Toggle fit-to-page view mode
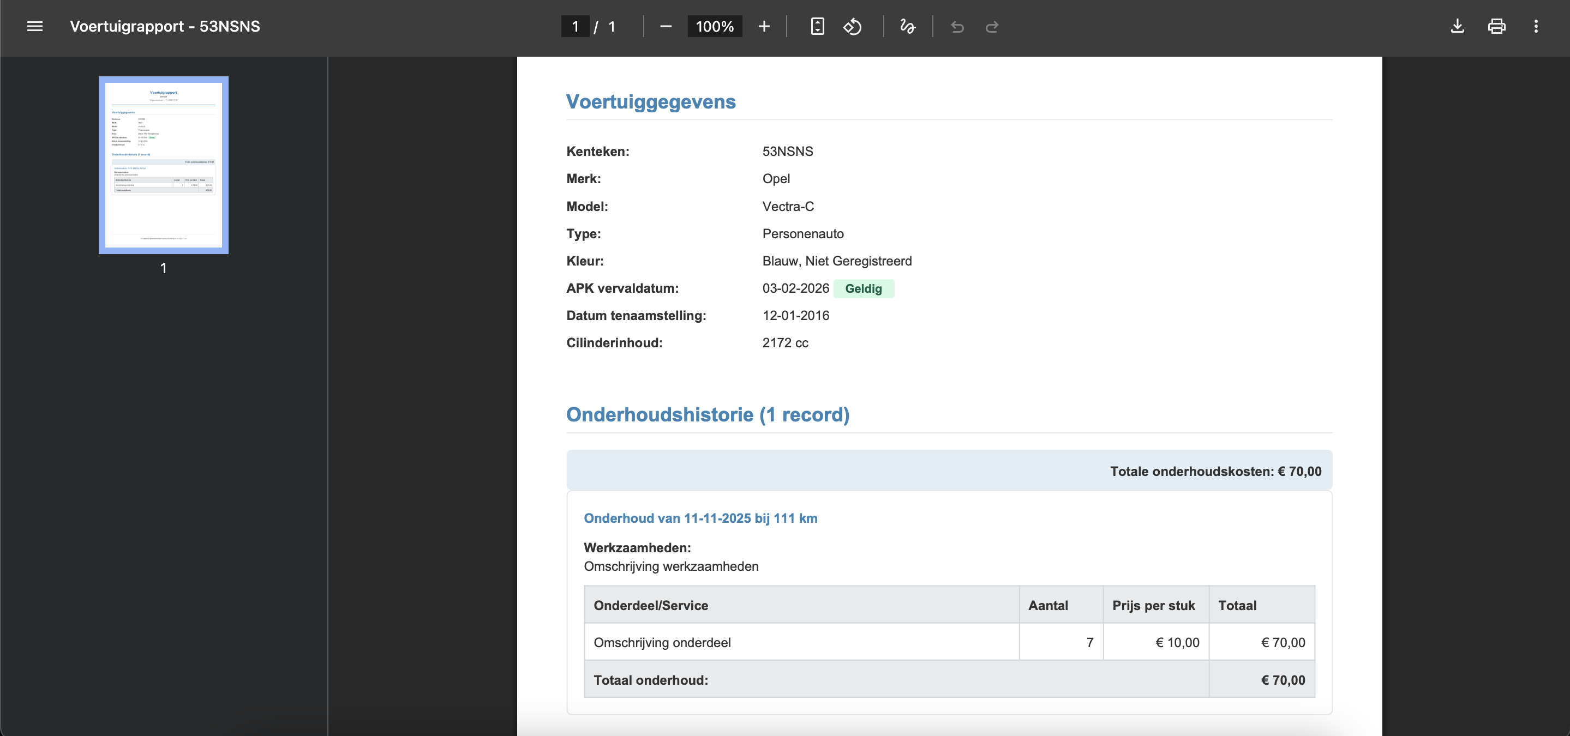Screen dimensions: 1570x736 (x=817, y=26)
